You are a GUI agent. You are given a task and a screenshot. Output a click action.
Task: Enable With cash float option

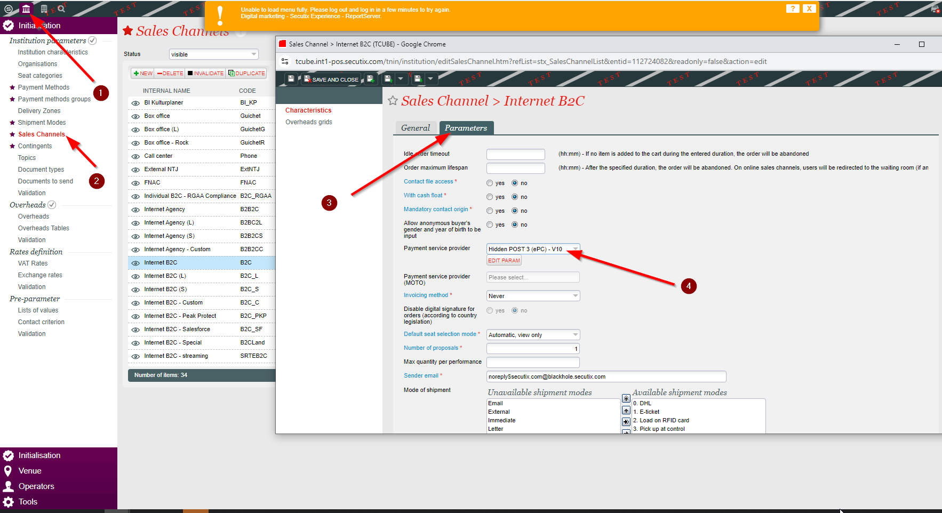[x=489, y=196]
